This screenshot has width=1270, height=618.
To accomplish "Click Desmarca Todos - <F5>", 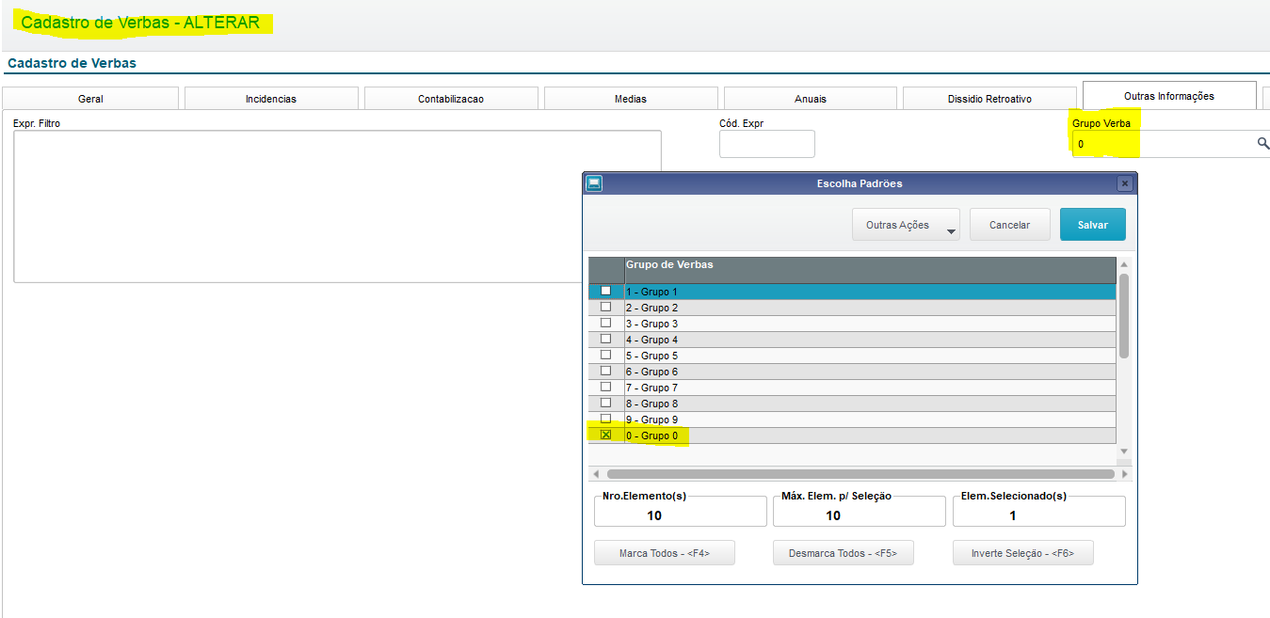I will [844, 553].
